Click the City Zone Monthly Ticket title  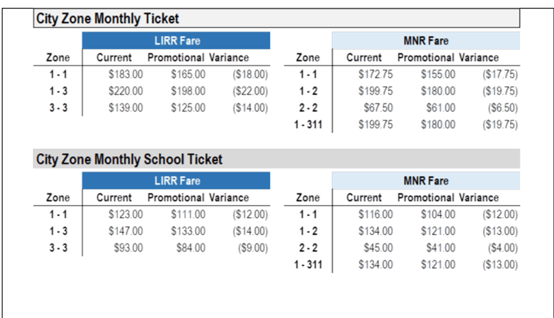[107, 19]
